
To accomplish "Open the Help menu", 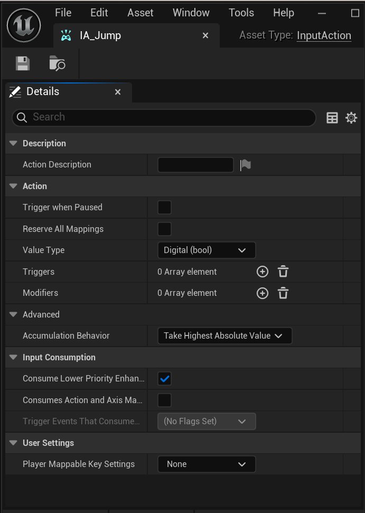I will [284, 13].
